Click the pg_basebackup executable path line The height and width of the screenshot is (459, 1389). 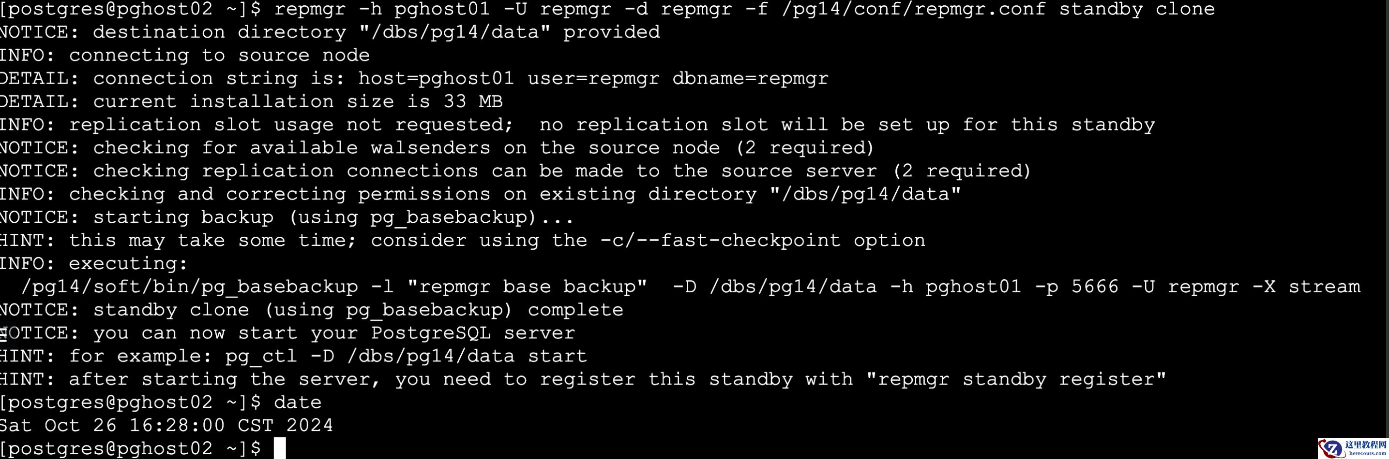(x=690, y=287)
